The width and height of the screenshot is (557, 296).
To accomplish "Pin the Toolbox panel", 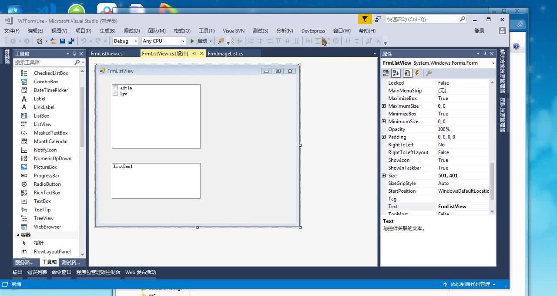I will click(74, 54).
